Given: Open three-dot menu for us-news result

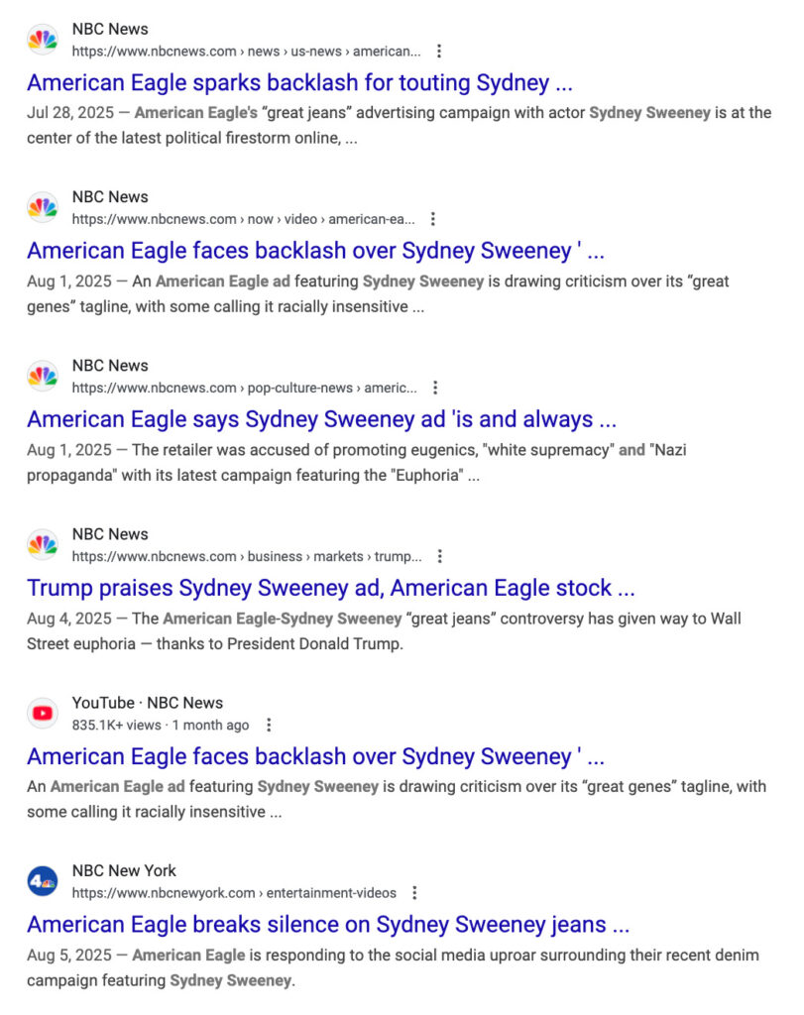Looking at the screenshot, I should pyautogui.click(x=439, y=52).
